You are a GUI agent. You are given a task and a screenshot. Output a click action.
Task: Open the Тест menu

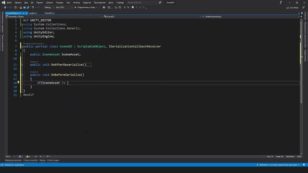68,3
